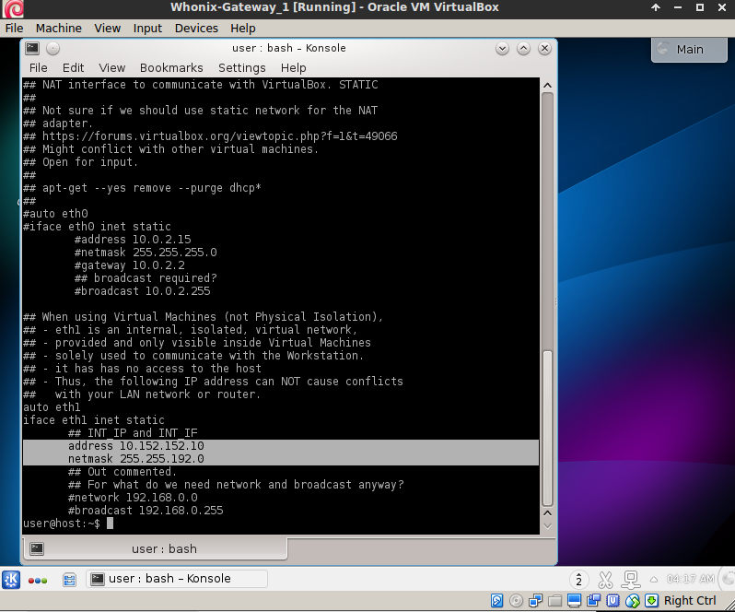The width and height of the screenshot is (735, 612).
Task: Click the three colored dots activities icon
Action: [38, 580]
